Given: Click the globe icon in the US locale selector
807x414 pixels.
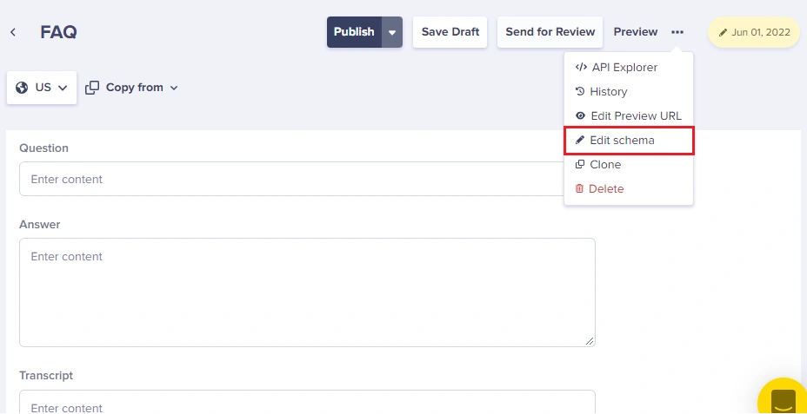Looking at the screenshot, I should [22, 88].
